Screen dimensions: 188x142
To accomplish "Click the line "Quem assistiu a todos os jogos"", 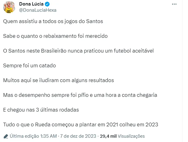I will (x=53, y=22).
